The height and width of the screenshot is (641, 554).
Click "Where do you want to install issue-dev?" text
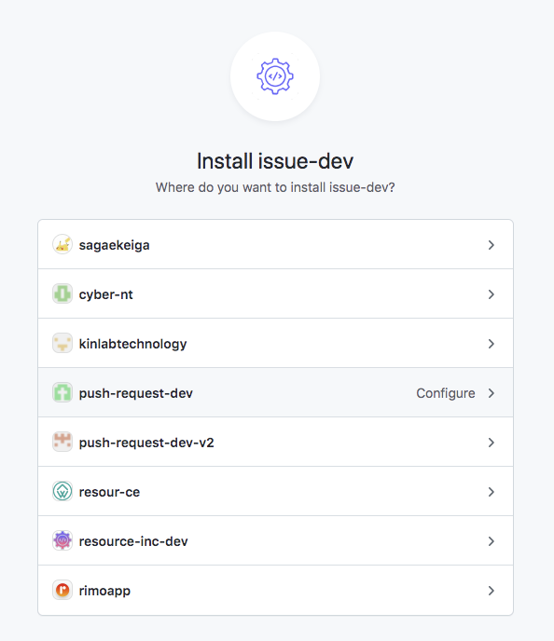(275, 187)
